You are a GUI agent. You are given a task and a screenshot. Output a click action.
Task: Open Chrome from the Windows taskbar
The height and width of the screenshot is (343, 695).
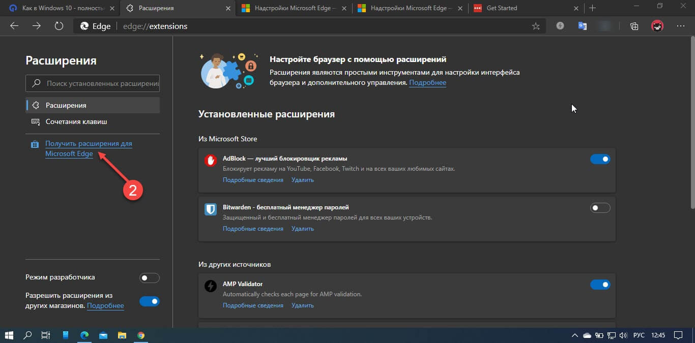pyautogui.click(x=141, y=335)
